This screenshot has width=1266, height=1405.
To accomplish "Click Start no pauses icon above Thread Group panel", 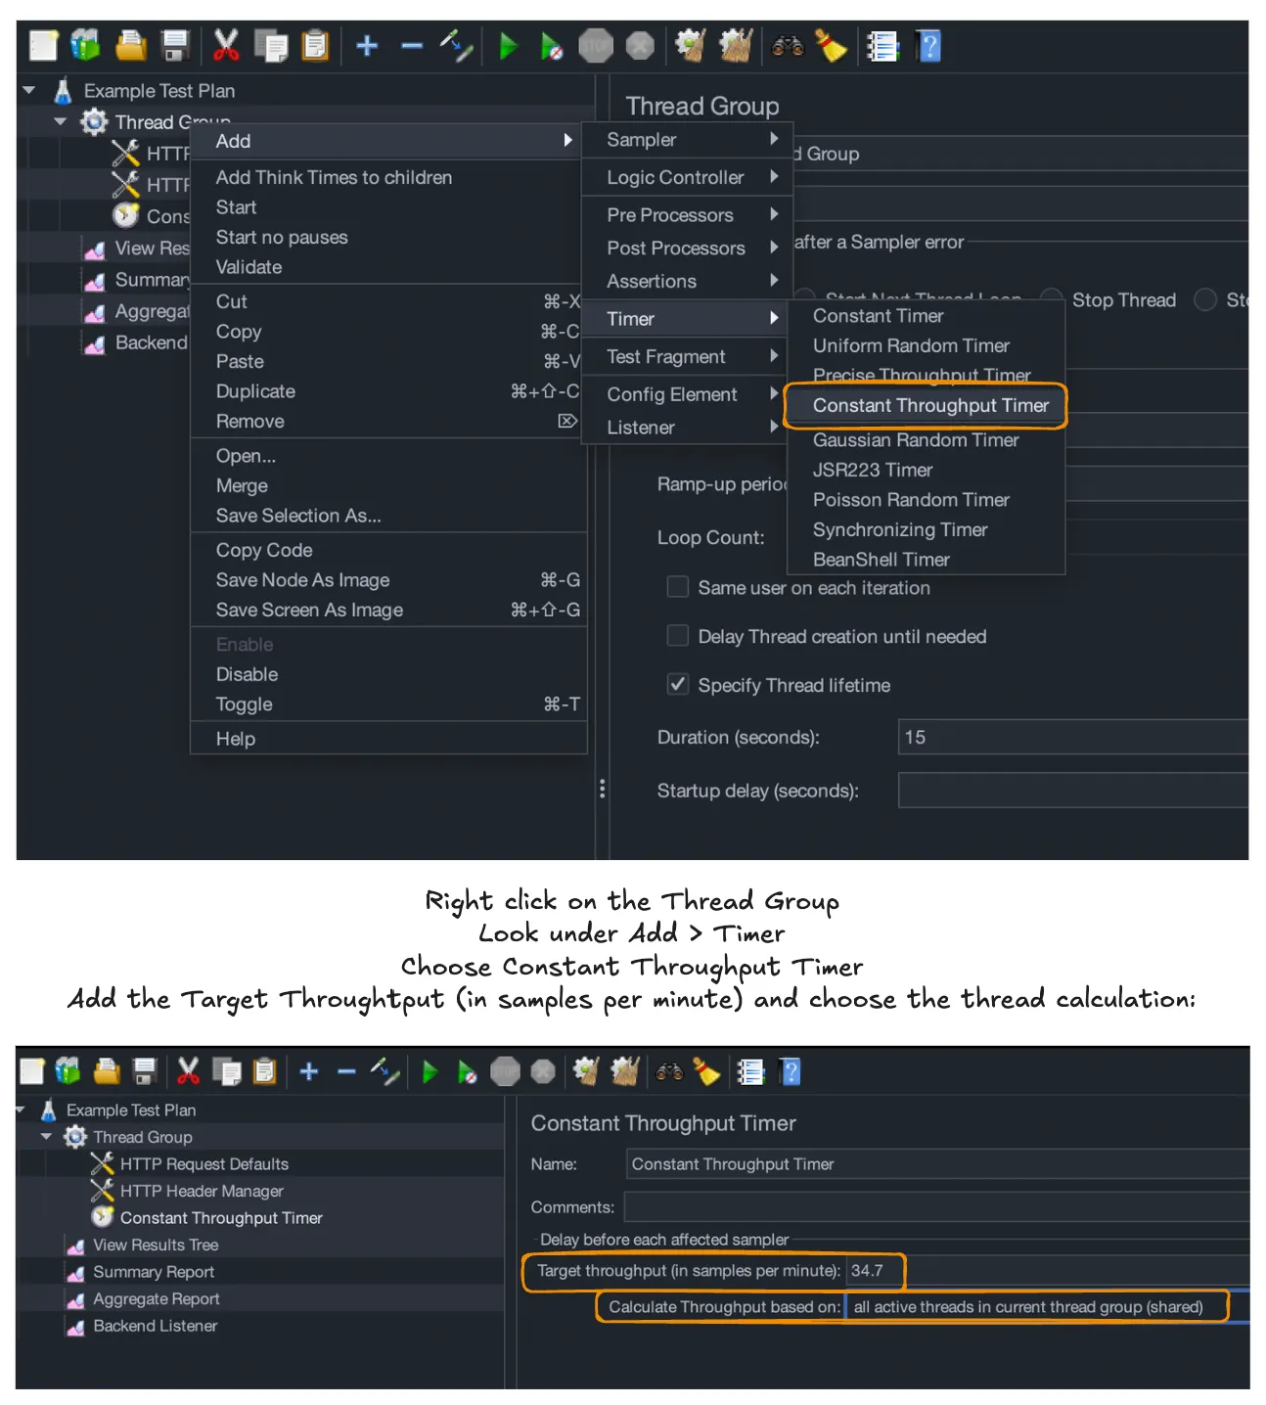I will pos(552,46).
